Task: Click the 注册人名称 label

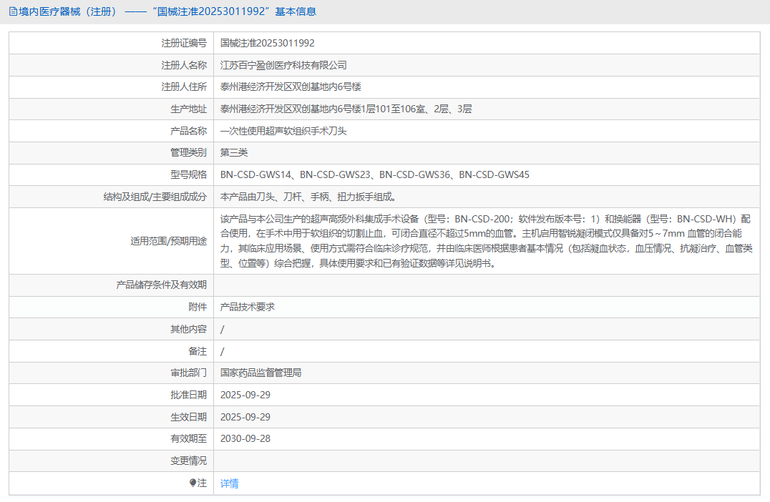Action: [184, 65]
